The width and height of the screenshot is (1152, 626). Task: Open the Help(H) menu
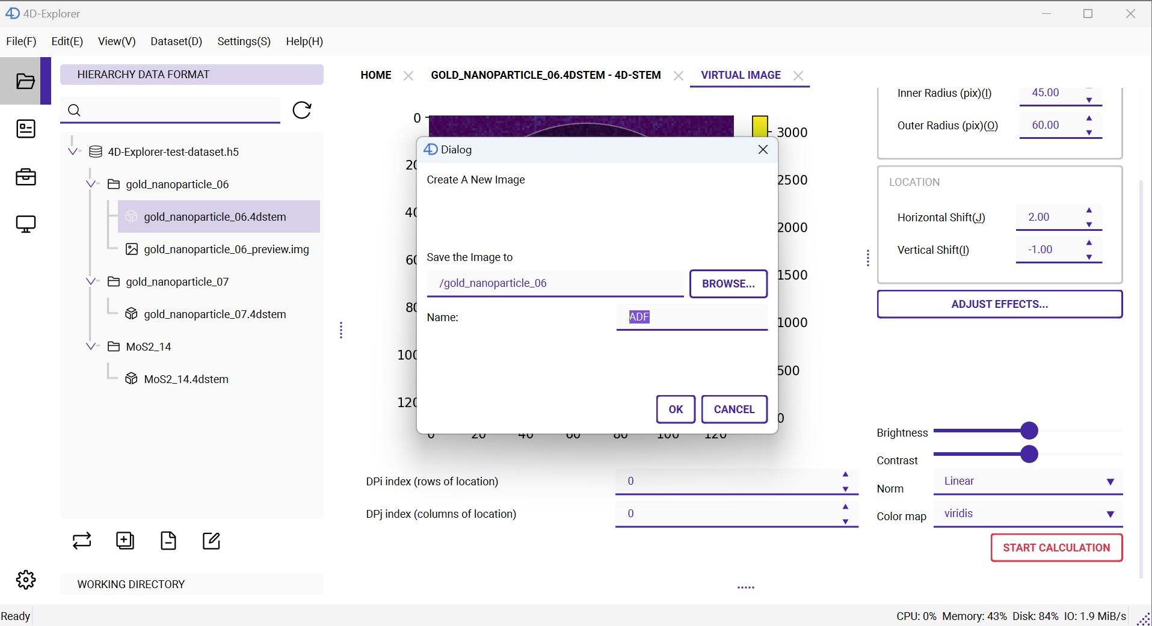[x=304, y=41]
